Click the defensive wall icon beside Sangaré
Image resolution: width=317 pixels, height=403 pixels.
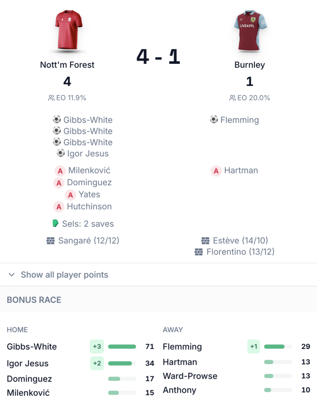(x=50, y=241)
